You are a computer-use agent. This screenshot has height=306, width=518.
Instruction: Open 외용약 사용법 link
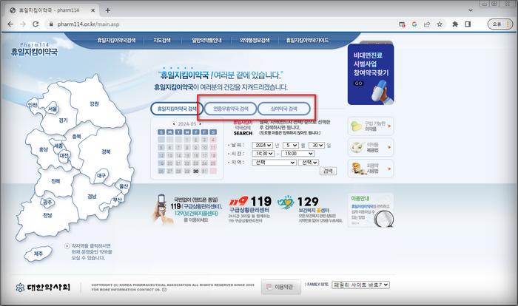click(x=371, y=169)
